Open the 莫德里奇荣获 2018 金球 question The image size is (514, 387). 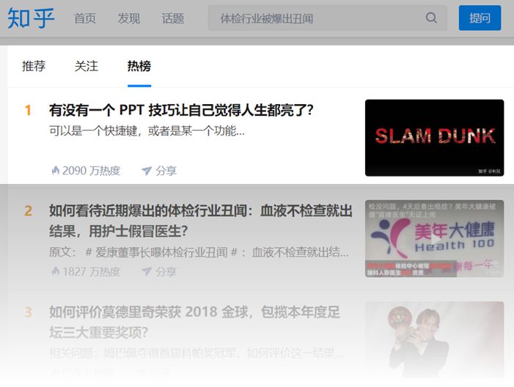point(194,322)
